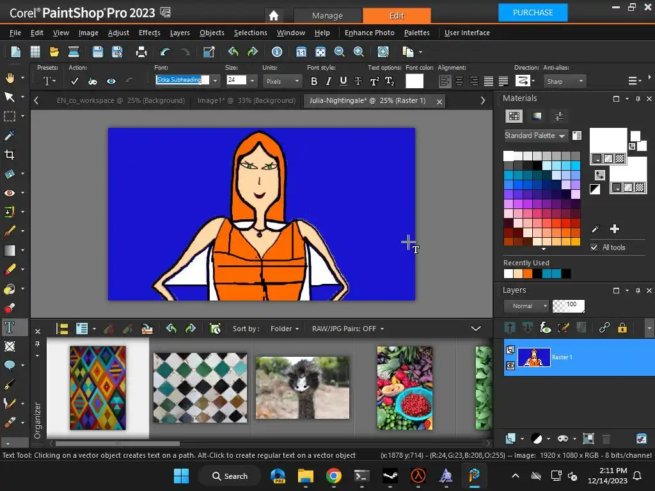Switch to the Manage workspace
Viewport: 655px width, 491px height.
tap(327, 15)
